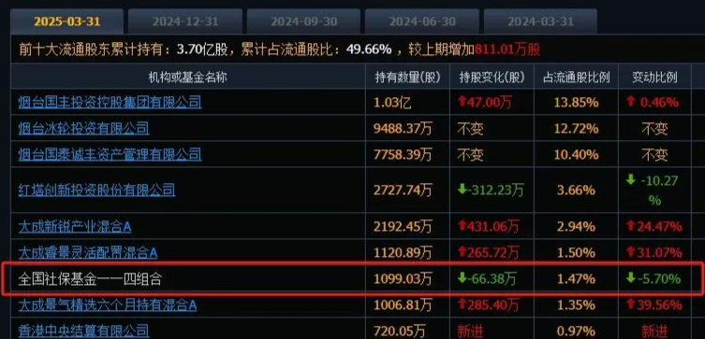
Task: Click the 持有数量(股) column header
Action: (x=407, y=78)
